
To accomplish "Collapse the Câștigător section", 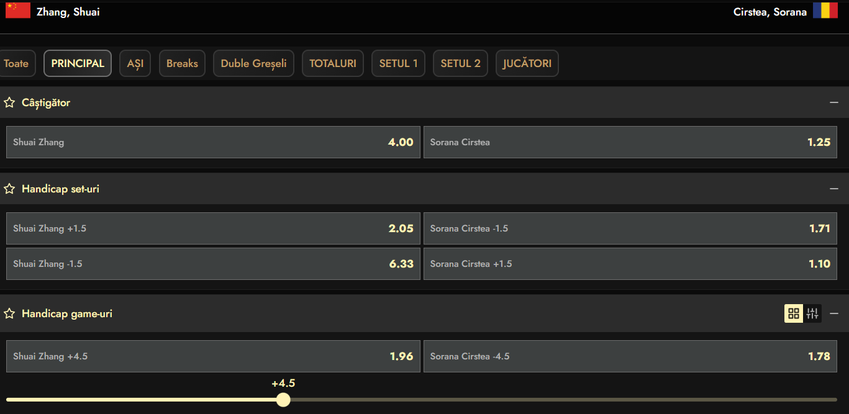I will coord(833,102).
